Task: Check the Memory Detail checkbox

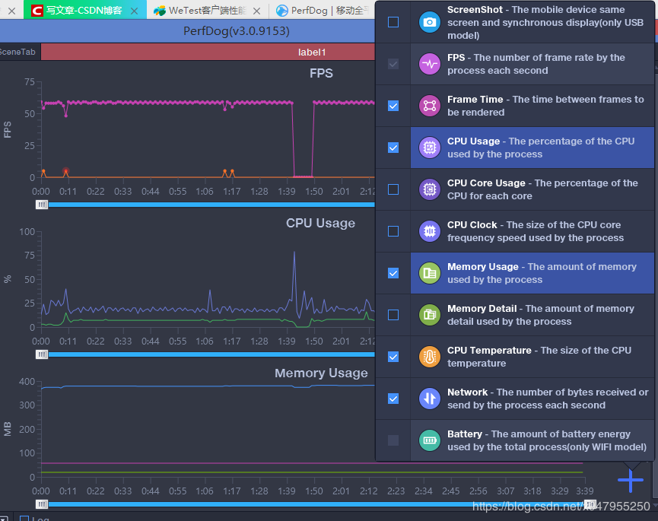Action: 393,315
